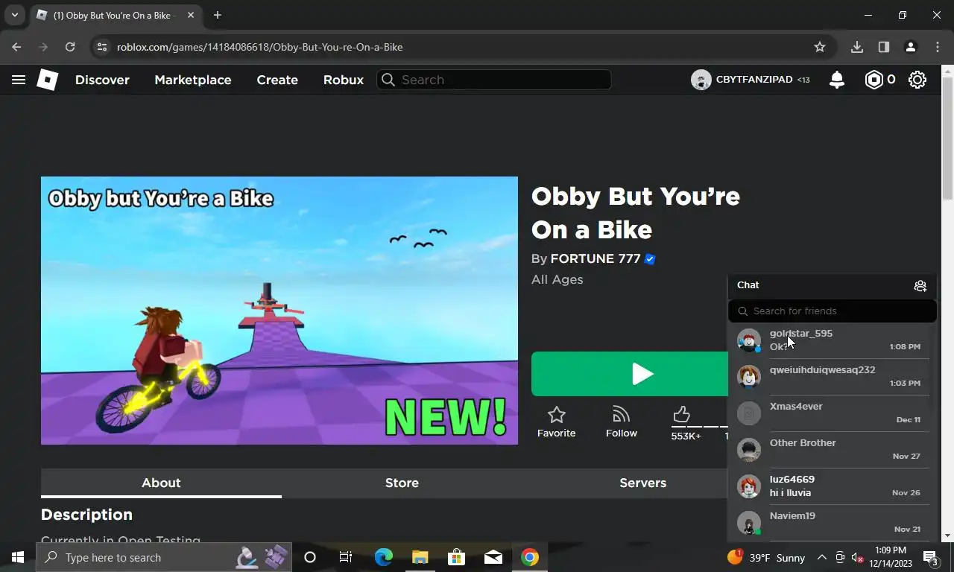Click the green Play button

point(630,374)
